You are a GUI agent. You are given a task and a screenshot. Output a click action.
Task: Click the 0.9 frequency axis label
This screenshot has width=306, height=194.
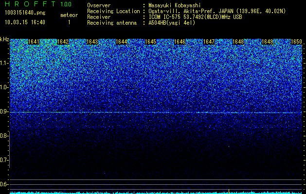4,112
